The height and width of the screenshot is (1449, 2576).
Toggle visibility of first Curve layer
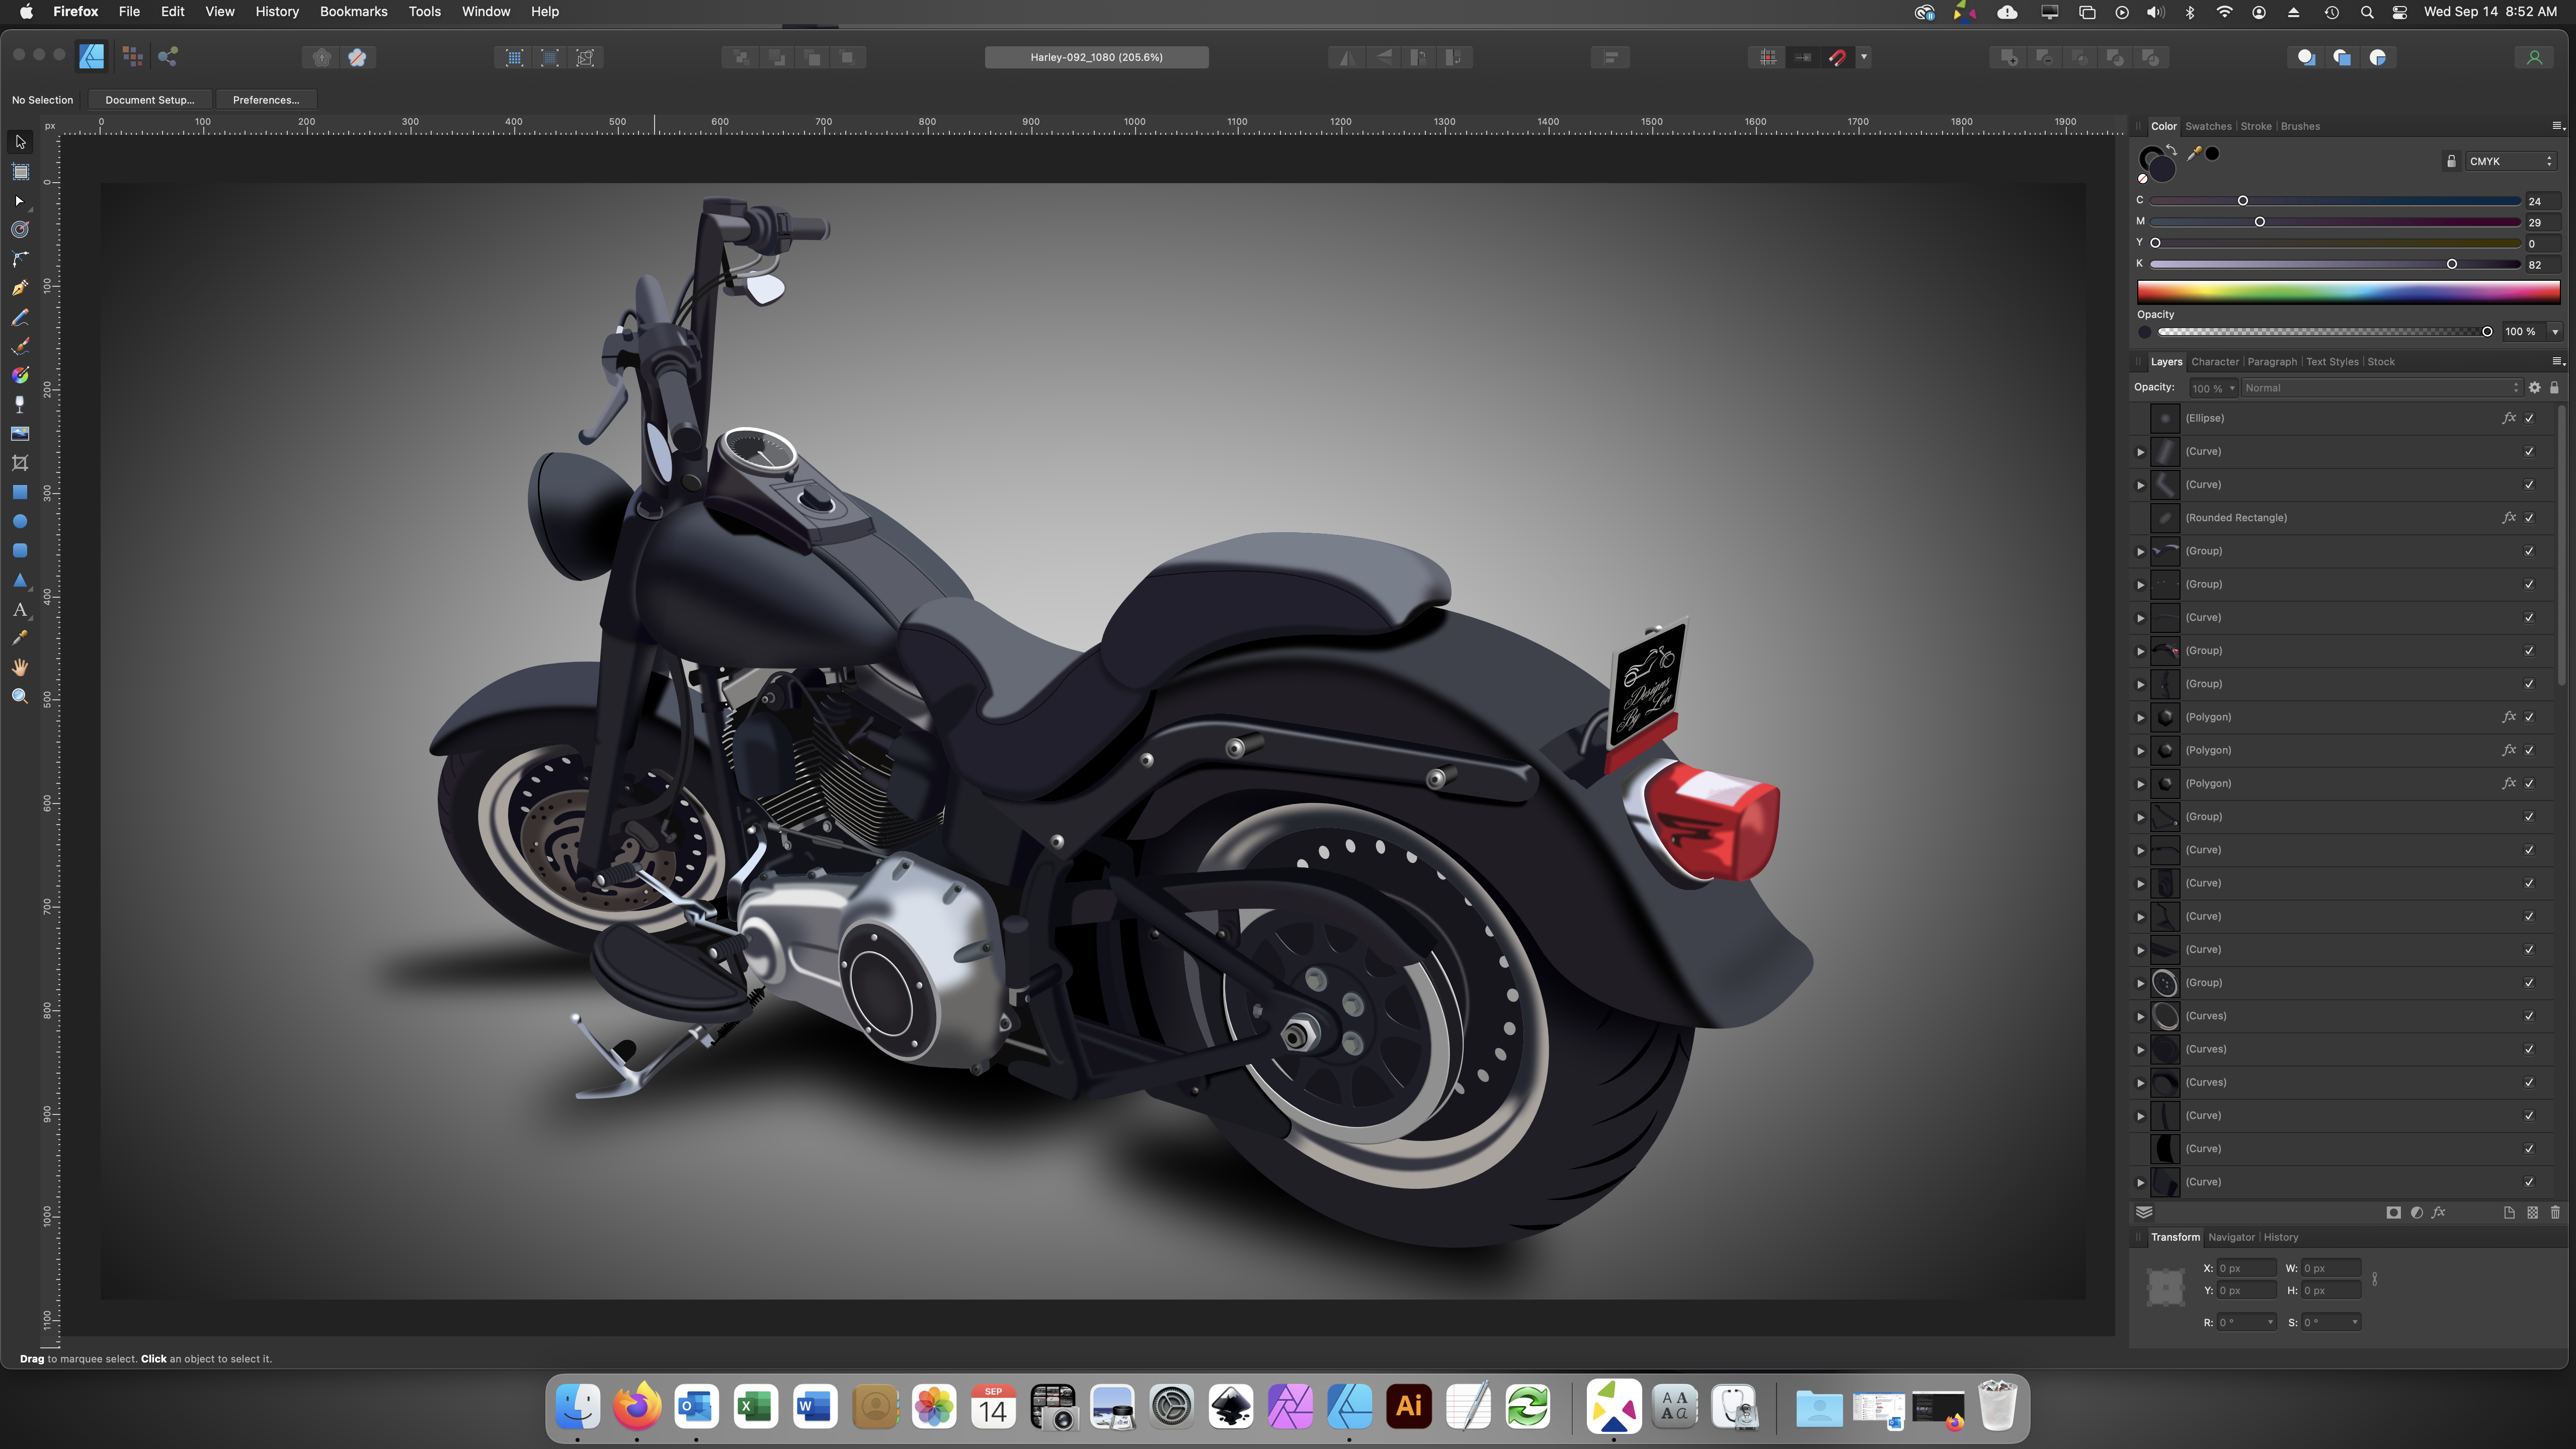2529,451
